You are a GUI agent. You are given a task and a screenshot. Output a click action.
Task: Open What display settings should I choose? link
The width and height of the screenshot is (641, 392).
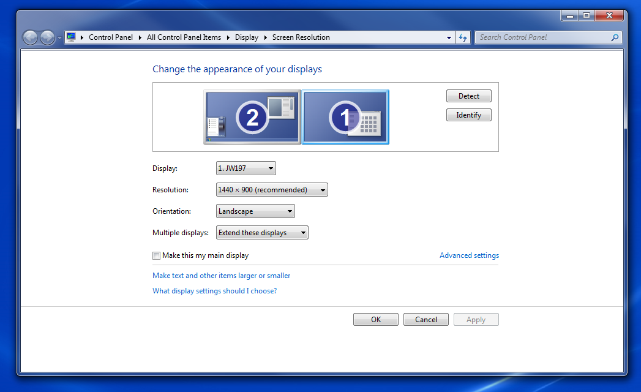pos(215,291)
